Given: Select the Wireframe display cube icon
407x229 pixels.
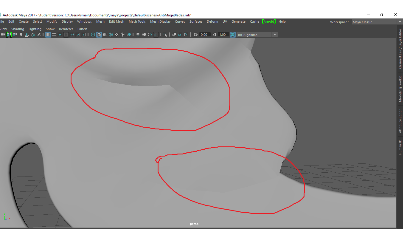Looking at the screenshot, I should 93,35.
